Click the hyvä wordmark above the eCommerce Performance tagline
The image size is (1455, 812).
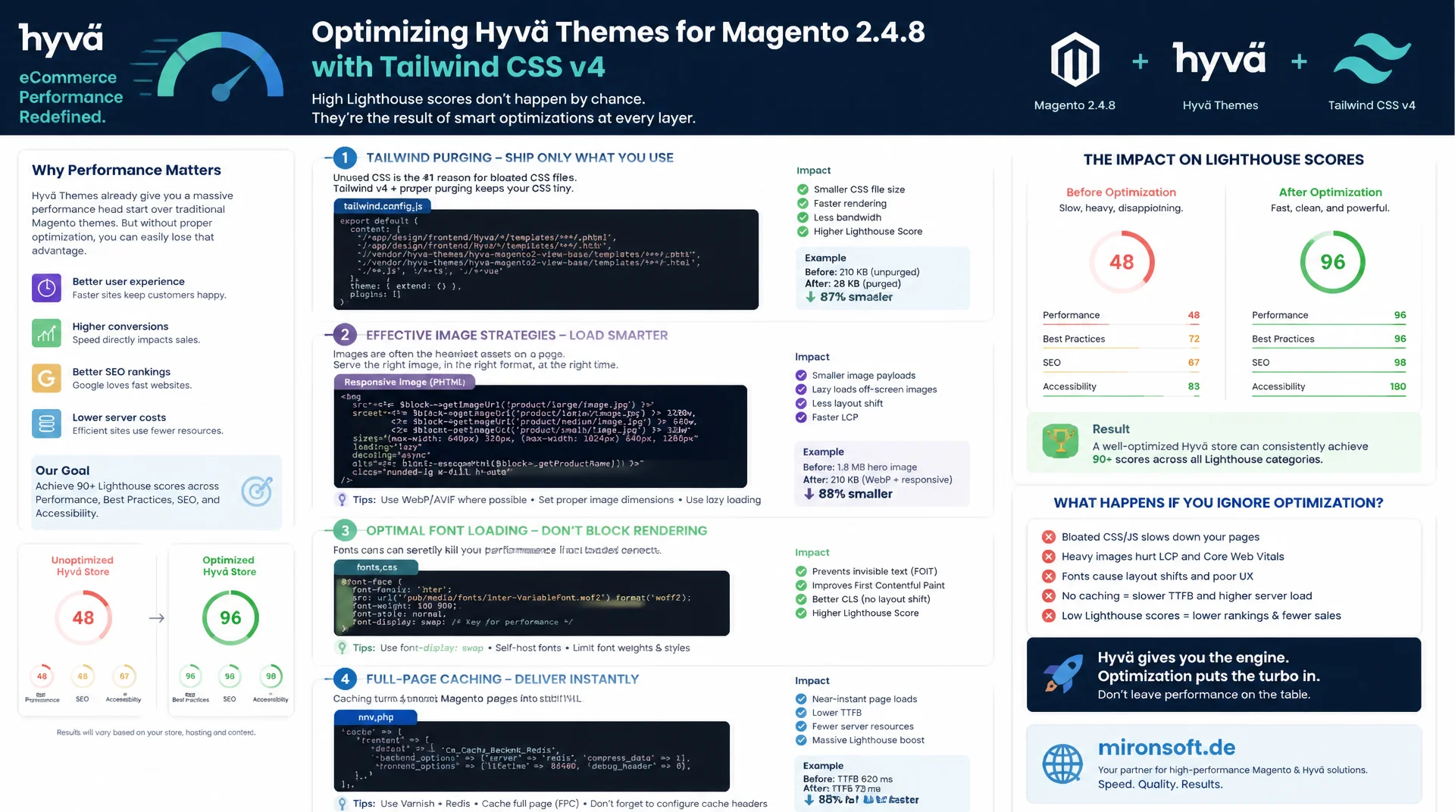coord(61,39)
